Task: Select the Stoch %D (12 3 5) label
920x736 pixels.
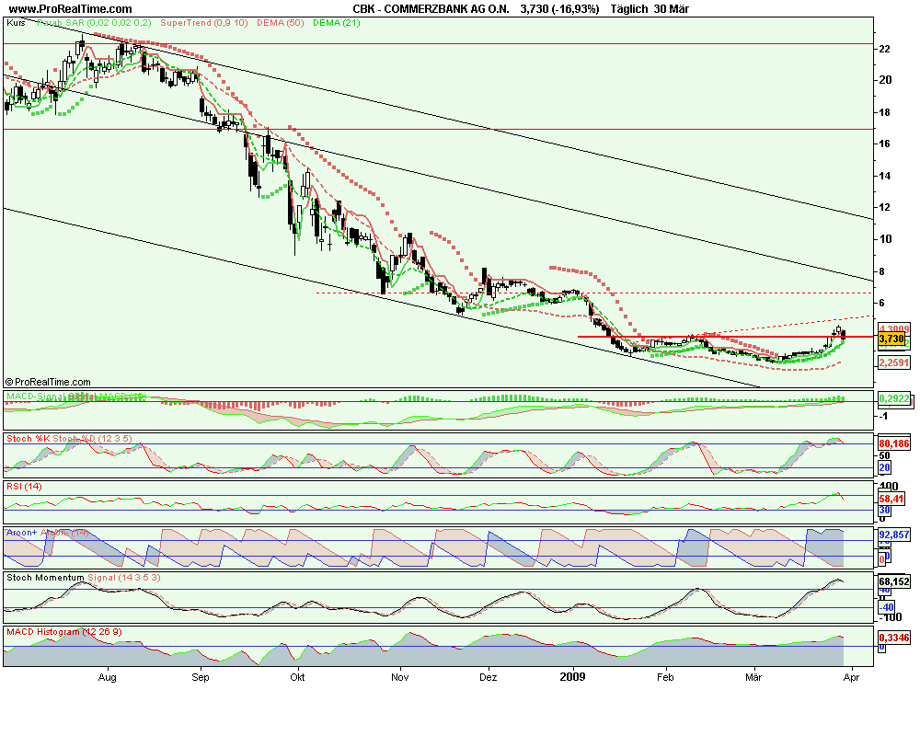Action: [92, 439]
